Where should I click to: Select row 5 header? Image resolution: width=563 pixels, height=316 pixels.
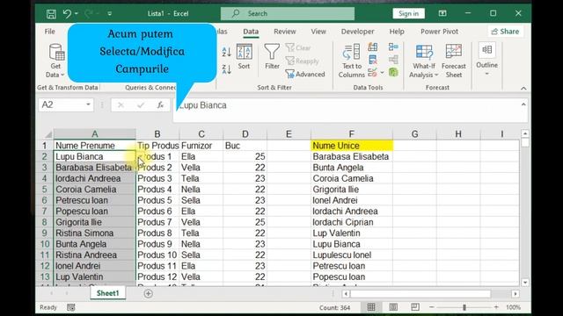pos(45,190)
